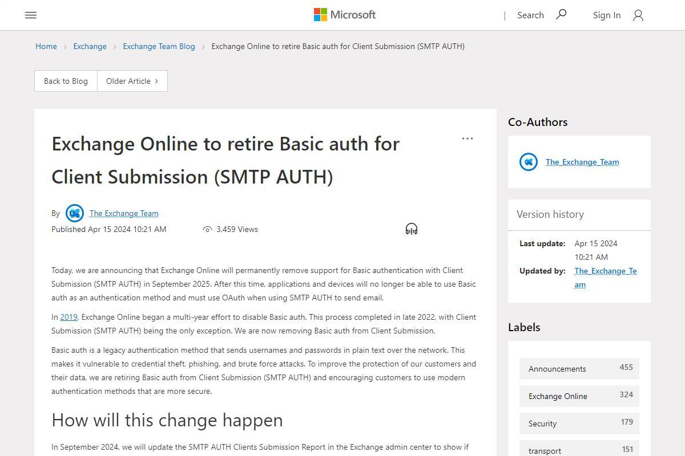Click the listen-to-article audio icon
685x456 pixels.
(412, 229)
